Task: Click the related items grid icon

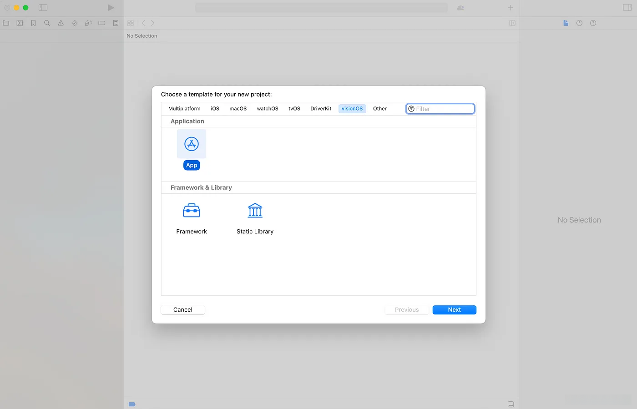Action: 131,23
